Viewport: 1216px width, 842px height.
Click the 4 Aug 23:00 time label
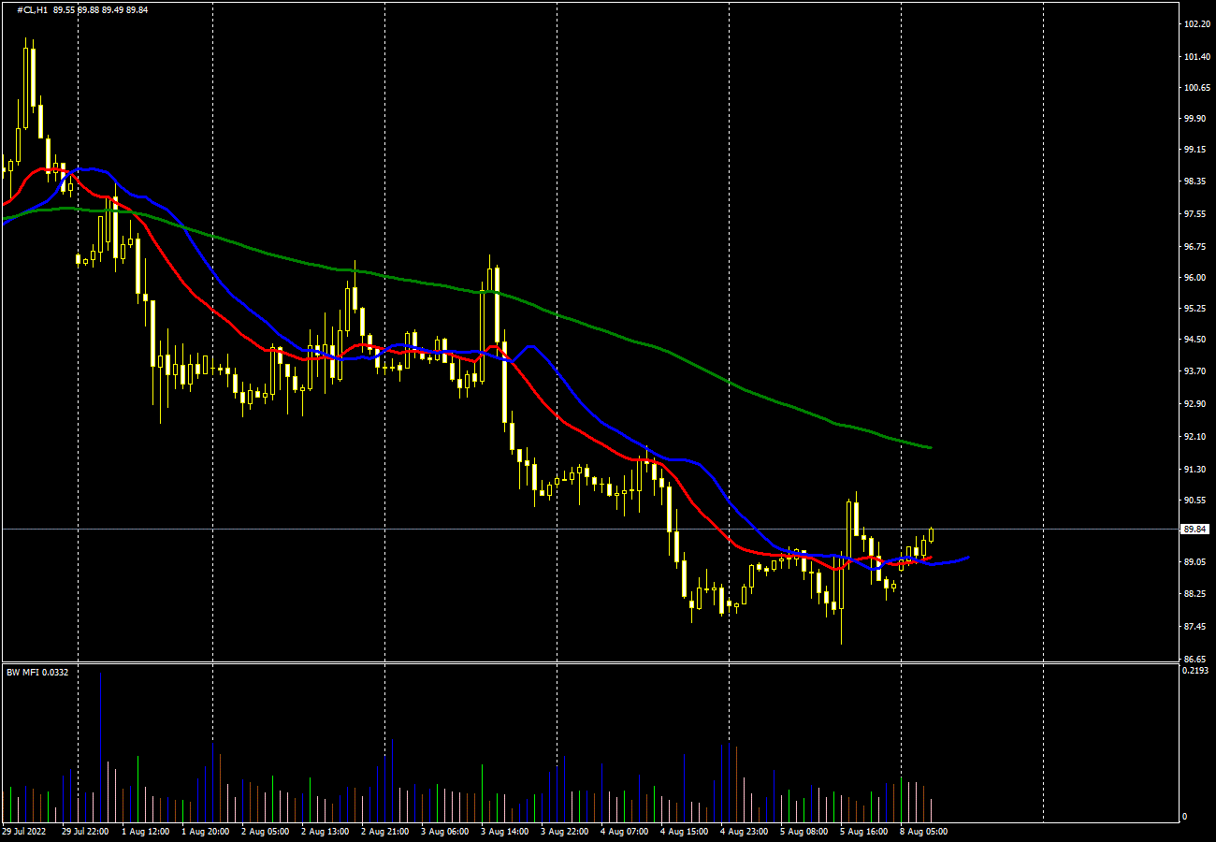pos(744,831)
